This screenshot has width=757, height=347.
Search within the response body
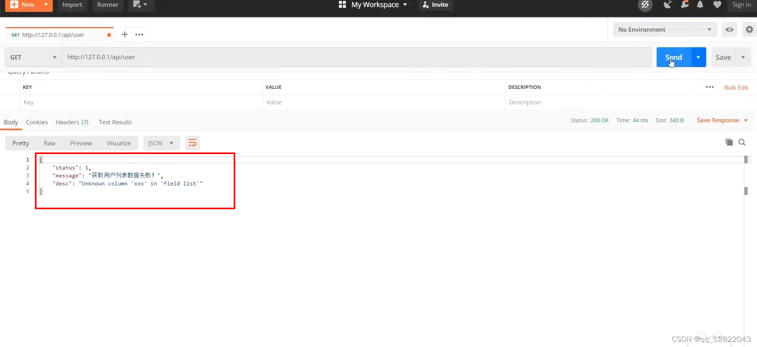[x=742, y=142]
